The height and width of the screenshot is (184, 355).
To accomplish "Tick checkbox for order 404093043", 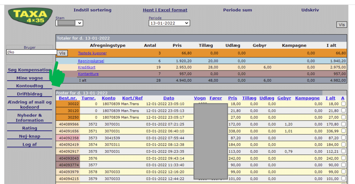I will pos(344,158).
